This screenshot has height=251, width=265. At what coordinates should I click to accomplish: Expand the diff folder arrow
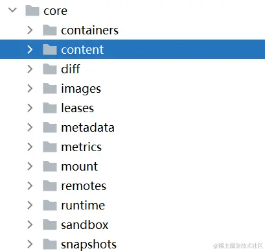30,69
